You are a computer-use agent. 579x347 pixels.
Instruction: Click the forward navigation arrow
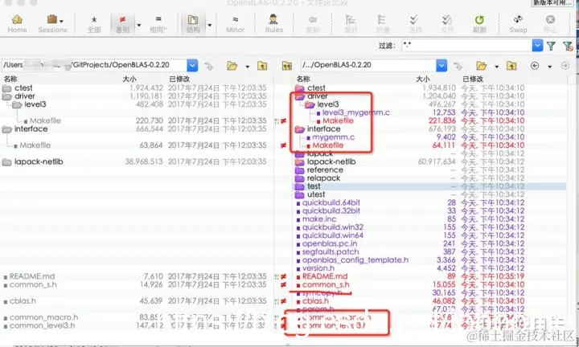pyautogui.click(x=565, y=66)
